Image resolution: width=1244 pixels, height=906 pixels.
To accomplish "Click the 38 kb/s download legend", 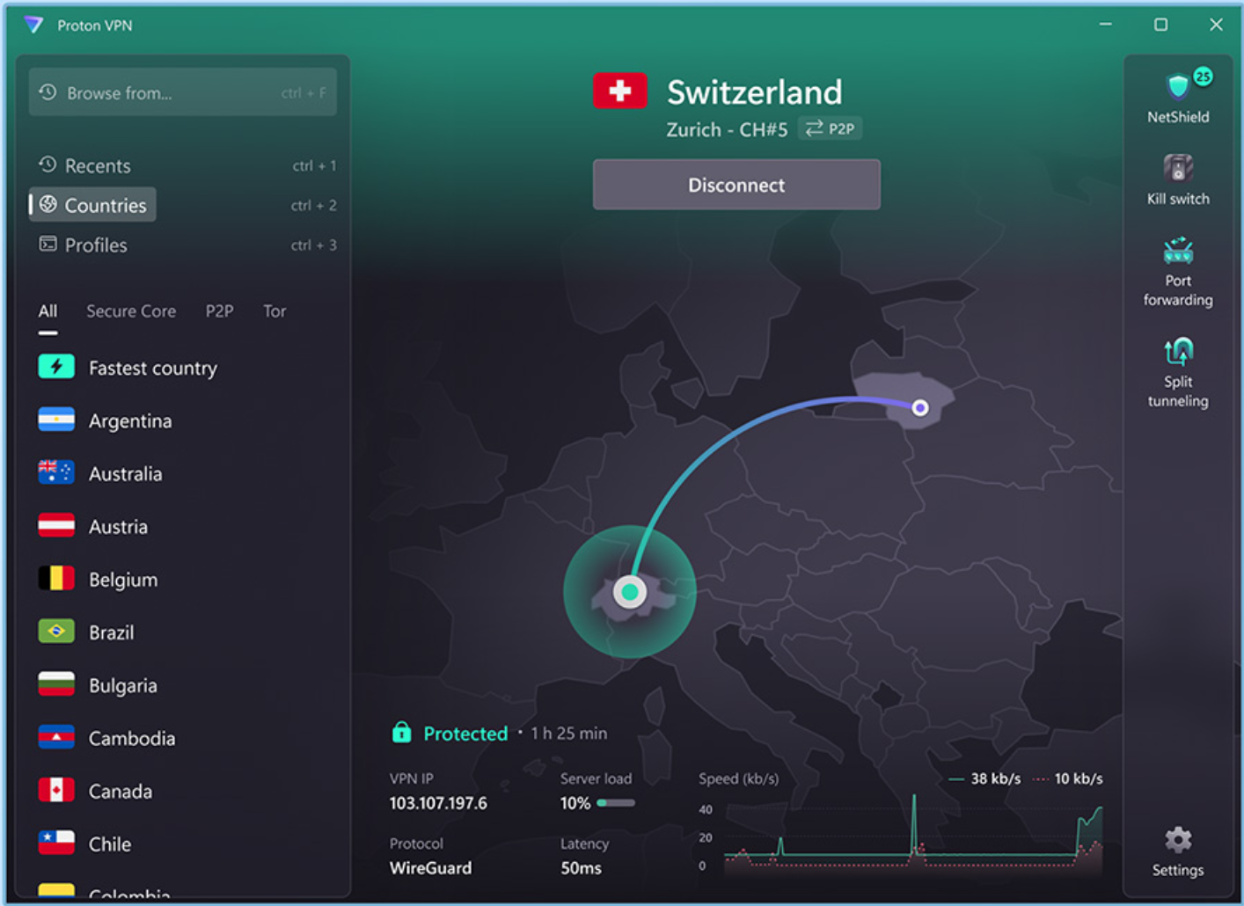I will pyautogui.click(x=985, y=778).
